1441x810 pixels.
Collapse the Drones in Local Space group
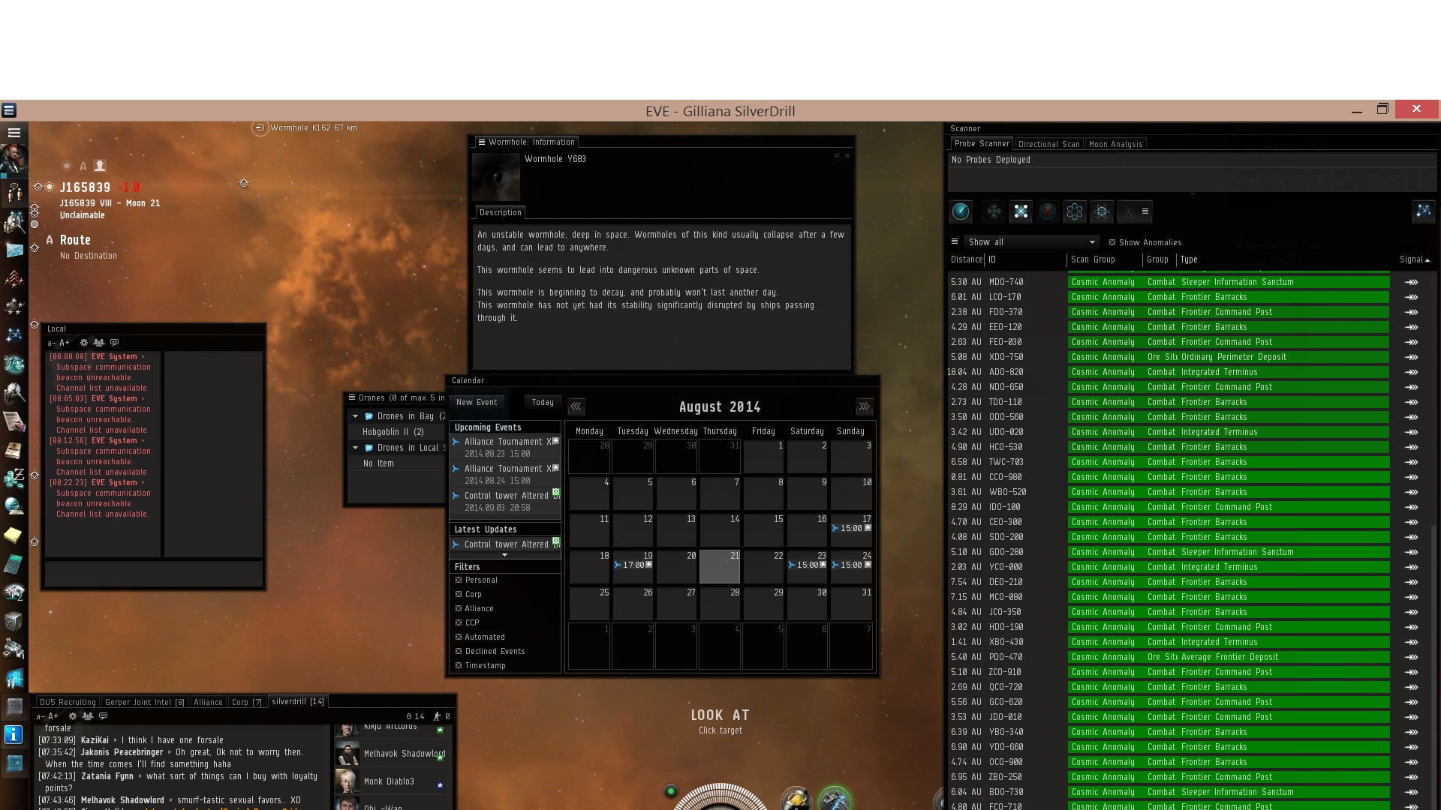click(356, 448)
